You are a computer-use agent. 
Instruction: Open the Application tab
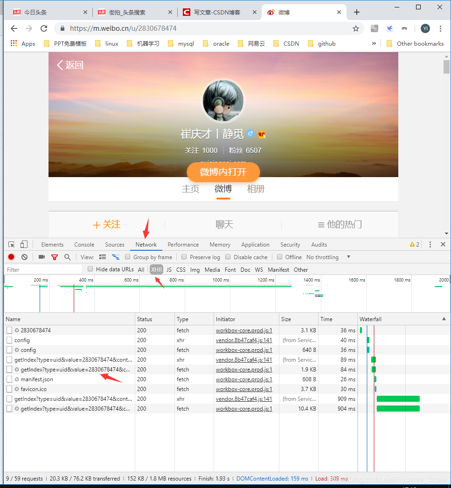(255, 245)
